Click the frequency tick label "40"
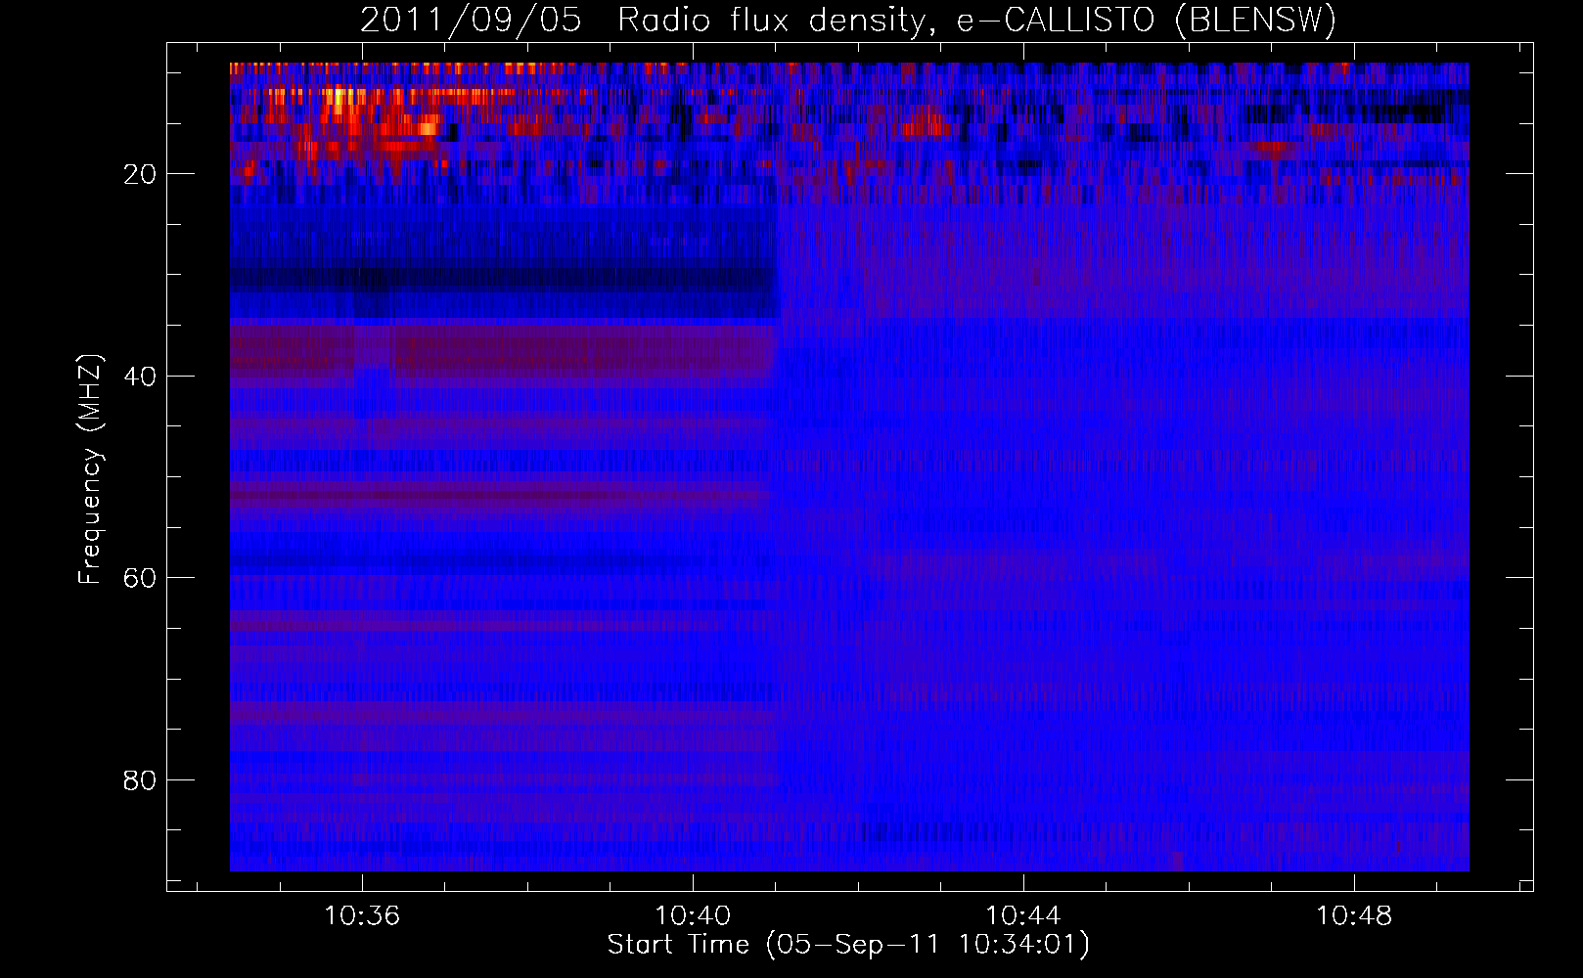The image size is (1583, 978). [140, 377]
